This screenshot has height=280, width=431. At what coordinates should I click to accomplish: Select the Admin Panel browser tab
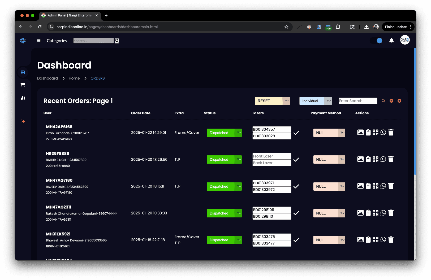(x=70, y=15)
